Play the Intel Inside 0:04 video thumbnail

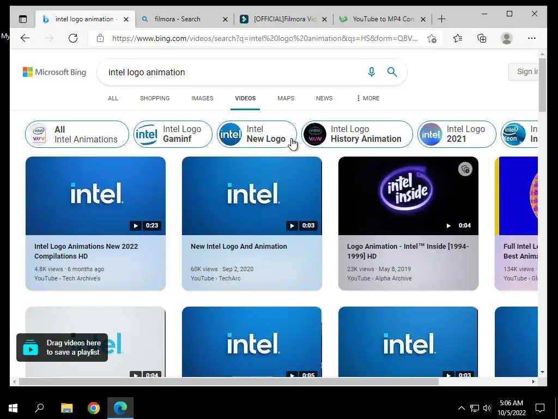point(408,196)
